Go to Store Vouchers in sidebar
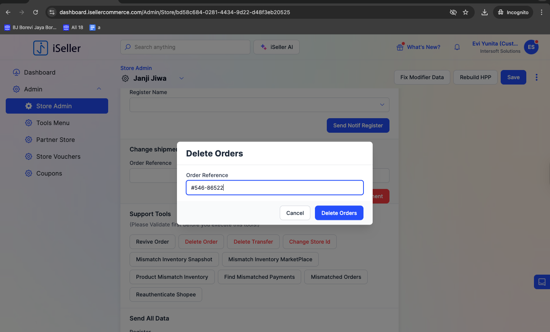Screen dimensions: 550x332 (58, 156)
